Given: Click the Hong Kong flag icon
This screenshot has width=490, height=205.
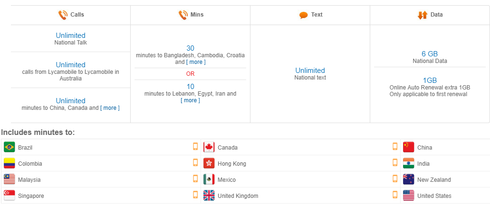Looking at the screenshot, I should [x=209, y=163].
